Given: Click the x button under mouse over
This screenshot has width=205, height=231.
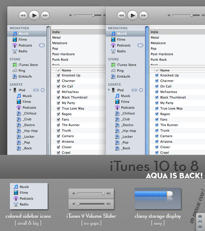Looking at the screenshot, I should [200, 216].
